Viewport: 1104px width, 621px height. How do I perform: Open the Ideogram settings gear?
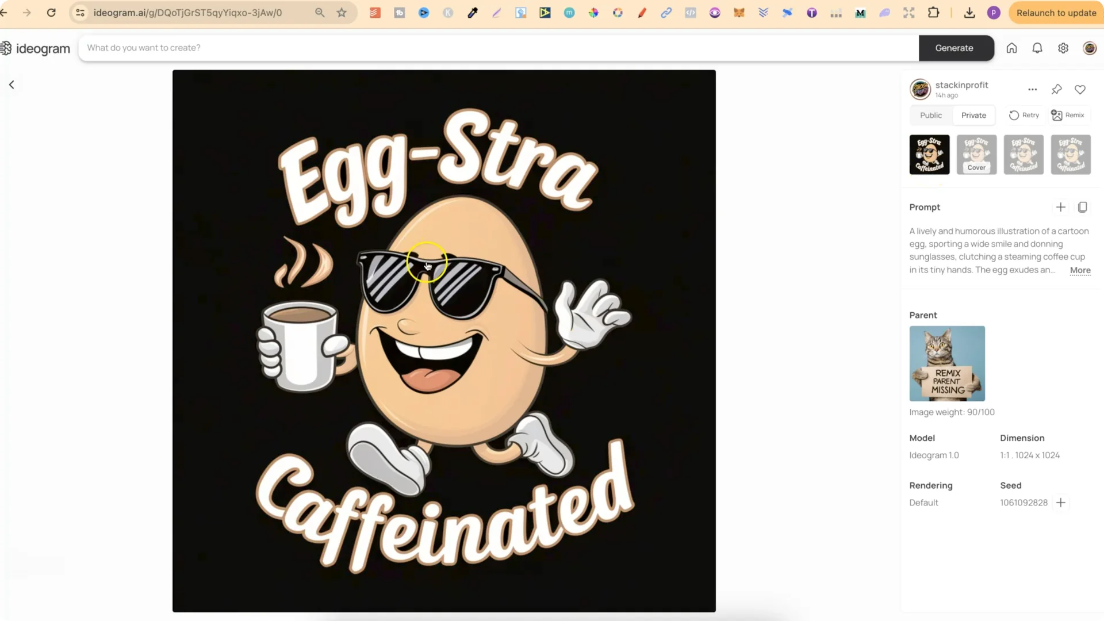(x=1063, y=48)
